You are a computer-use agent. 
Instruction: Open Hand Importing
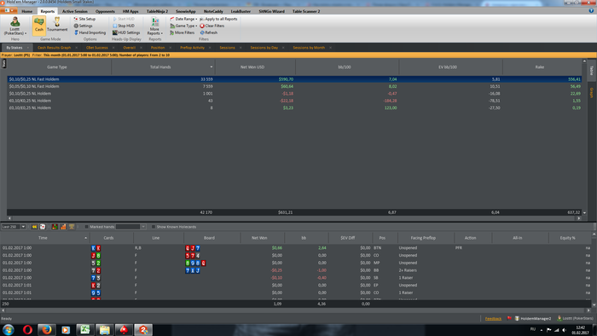click(x=90, y=32)
